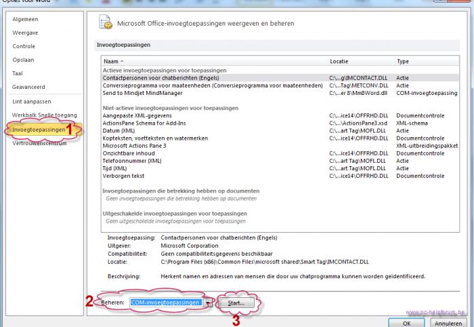Click the ActionsPane3.xsd location cell
The image size is (474, 327).
coord(358,123)
